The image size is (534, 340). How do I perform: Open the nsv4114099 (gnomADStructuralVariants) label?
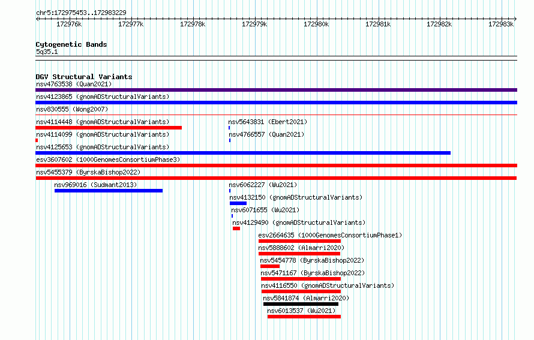pyautogui.click(x=103, y=134)
